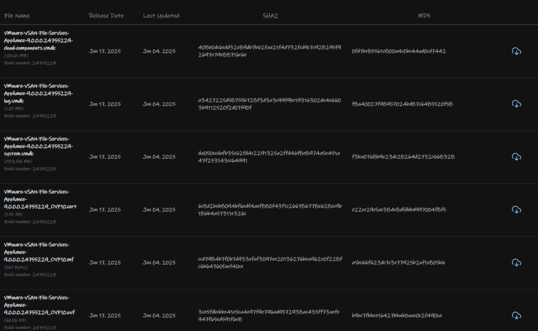Select the cloud-components.vmdk file name
The height and width of the screenshot is (331, 538).
[x=38, y=40]
